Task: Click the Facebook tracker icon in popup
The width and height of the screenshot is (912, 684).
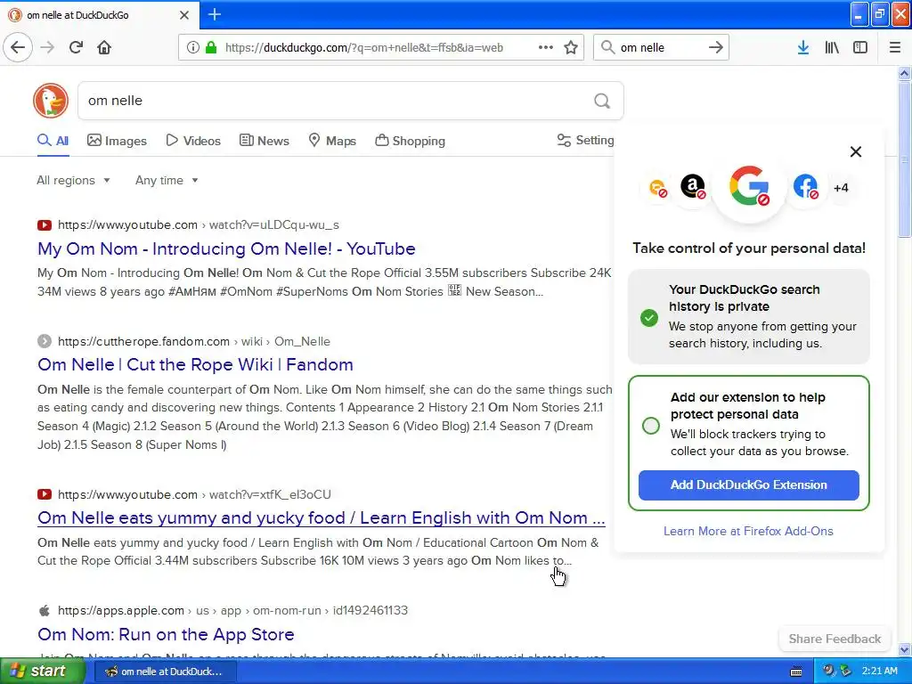Action: [805, 187]
